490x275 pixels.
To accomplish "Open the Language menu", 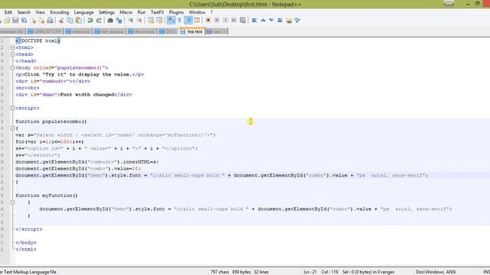I will point(83,12).
